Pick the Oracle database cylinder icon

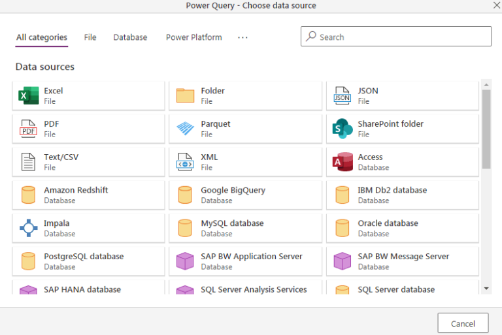pos(343,228)
